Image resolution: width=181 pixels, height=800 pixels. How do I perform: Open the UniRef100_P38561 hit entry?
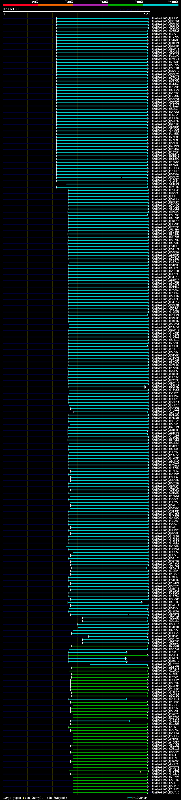pyautogui.click(x=165, y=549)
